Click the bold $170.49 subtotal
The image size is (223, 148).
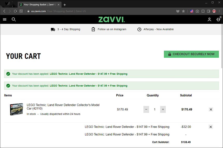click(187, 109)
